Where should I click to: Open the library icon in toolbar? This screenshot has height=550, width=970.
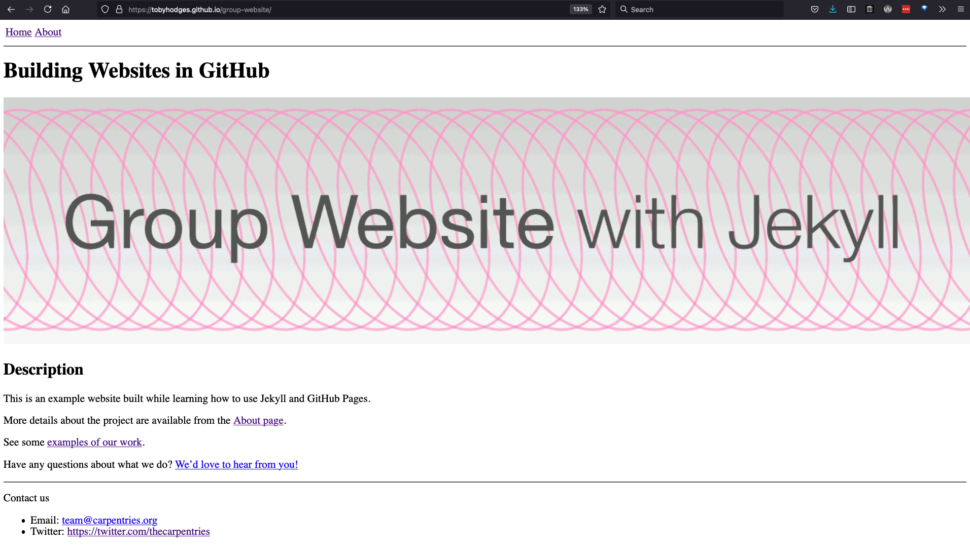(x=870, y=9)
